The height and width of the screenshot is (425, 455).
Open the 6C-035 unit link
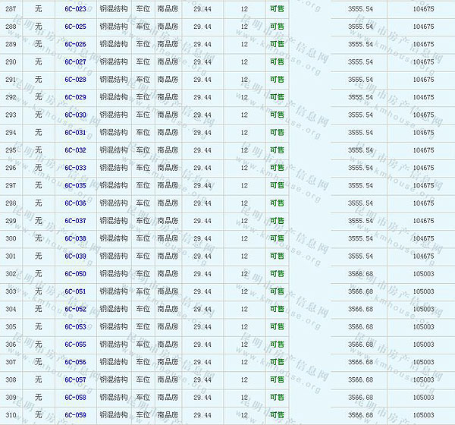point(75,185)
